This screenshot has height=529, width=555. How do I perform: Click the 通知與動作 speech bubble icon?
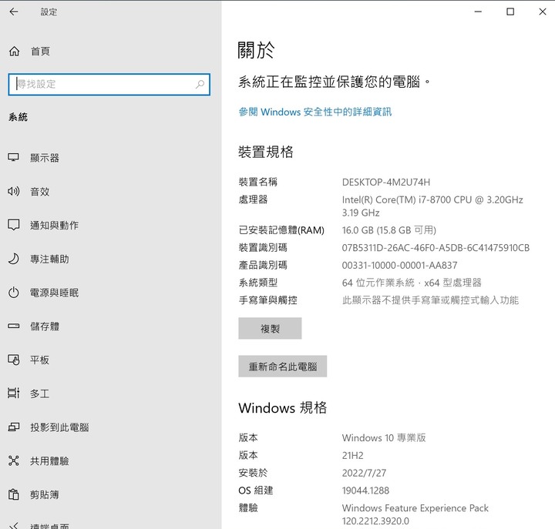[13, 225]
